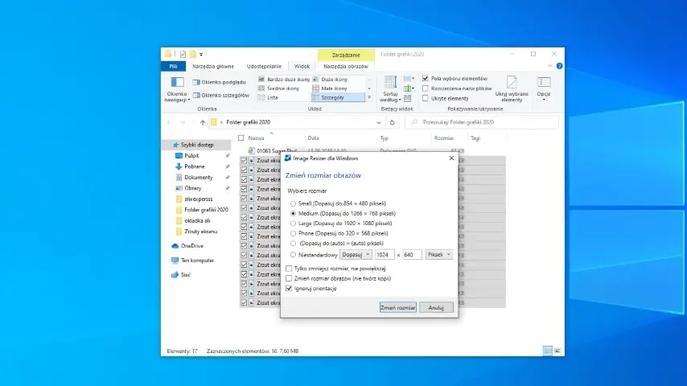This screenshot has width=687, height=386.
Task: Click the Okienko nawigacji pane icon
Action: pos(176,83)
